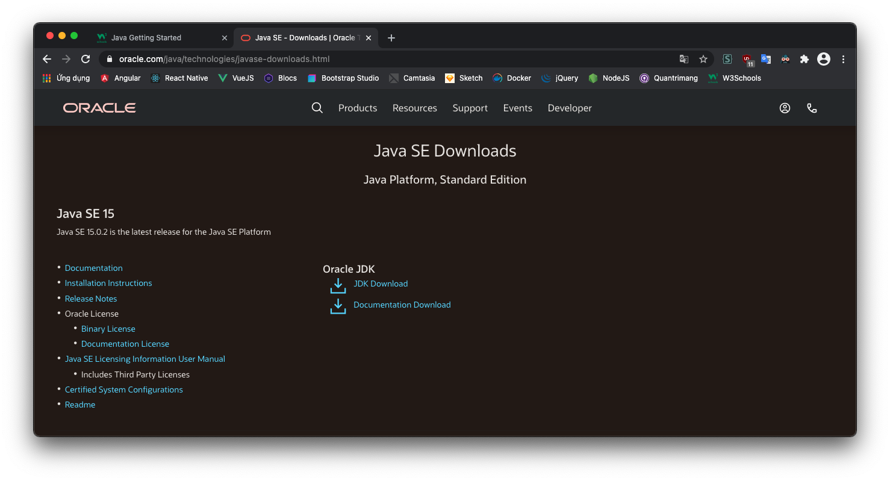The width and height of the screenshot is (890, 481).
Task: Open the green S bracket extension
Action: click(x=727, y=59)
